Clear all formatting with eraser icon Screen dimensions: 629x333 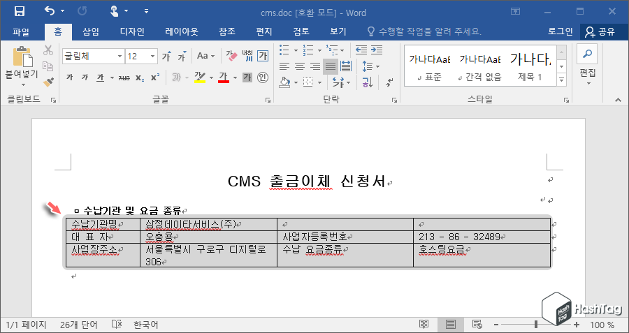coord(232,56)
